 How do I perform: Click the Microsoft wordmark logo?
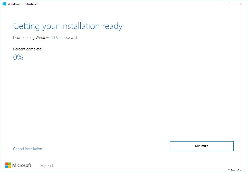(22, 165)
